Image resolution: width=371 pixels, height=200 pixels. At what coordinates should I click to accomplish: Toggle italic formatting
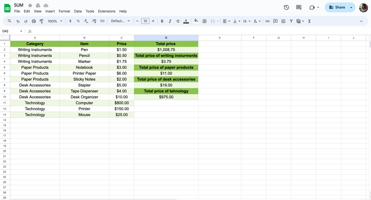(170, 21)
